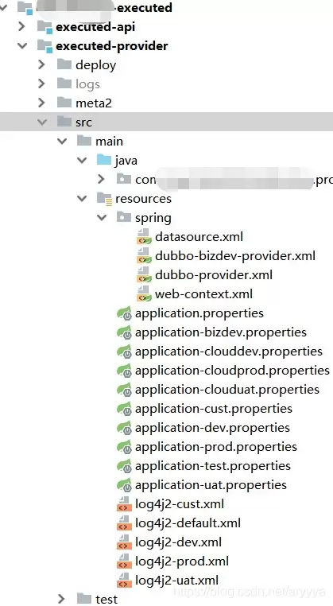This screenshot has width=333, height=606.
Task: Click the application.properties Spring leaf icon
Action: coord(125,313)
